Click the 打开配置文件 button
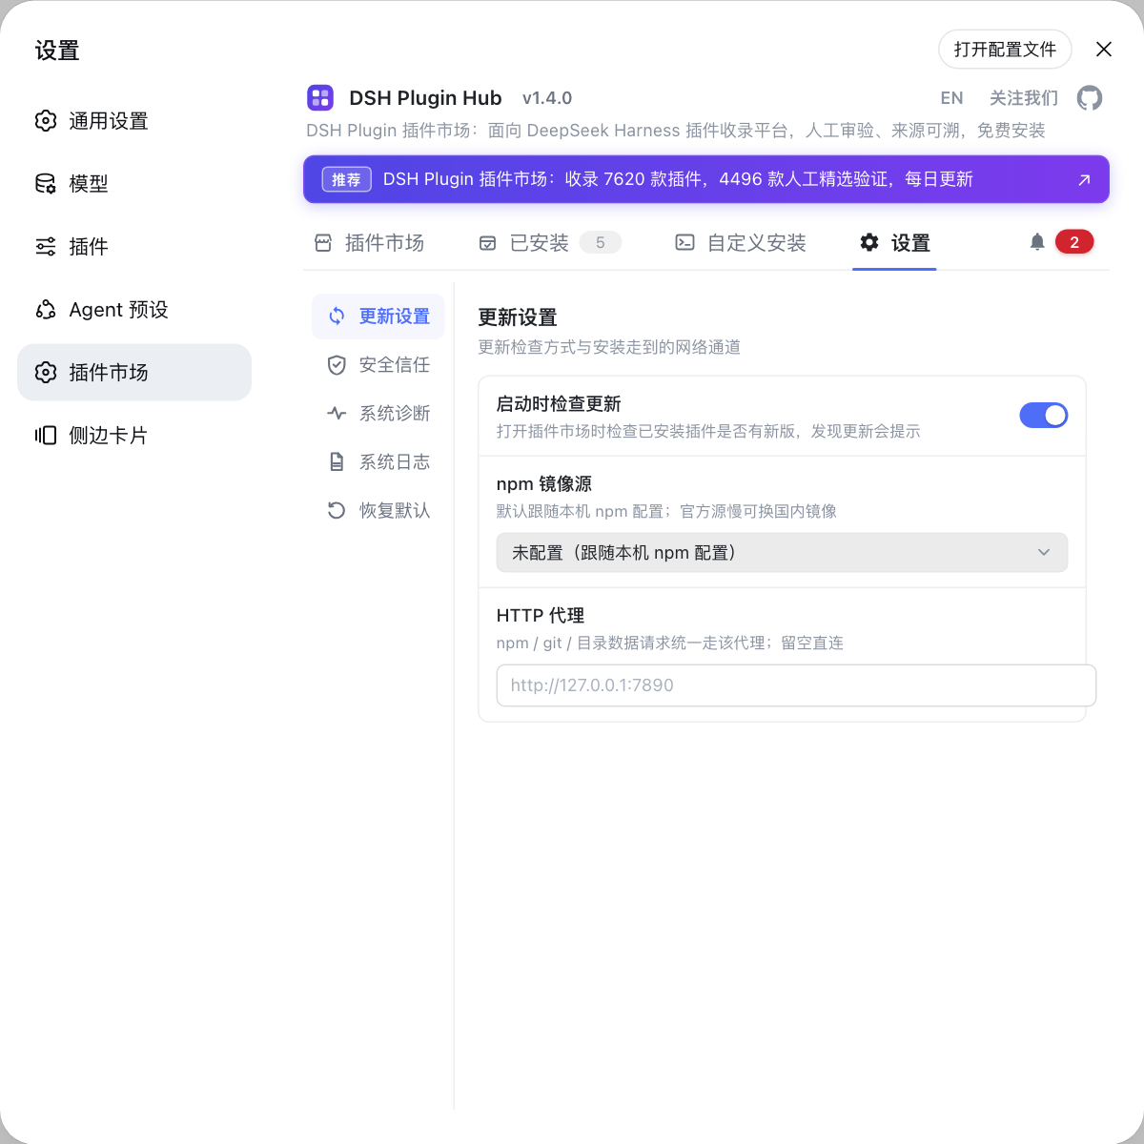1144x1144 pixels. click(x=1005, y=50)
